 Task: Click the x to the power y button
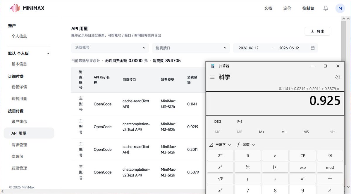pyautogui.click(x=220, y=190)
